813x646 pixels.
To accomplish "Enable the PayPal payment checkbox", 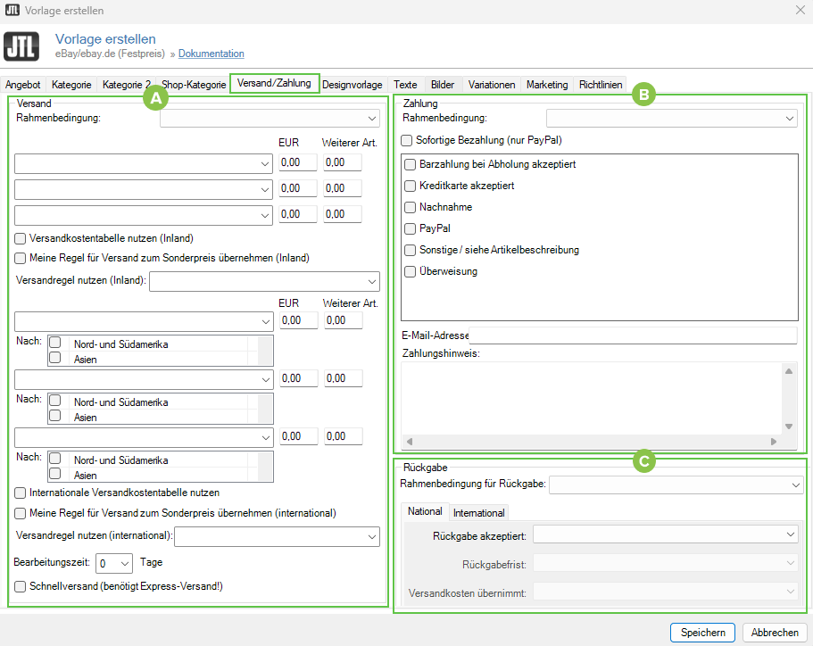I will [411, 228].
